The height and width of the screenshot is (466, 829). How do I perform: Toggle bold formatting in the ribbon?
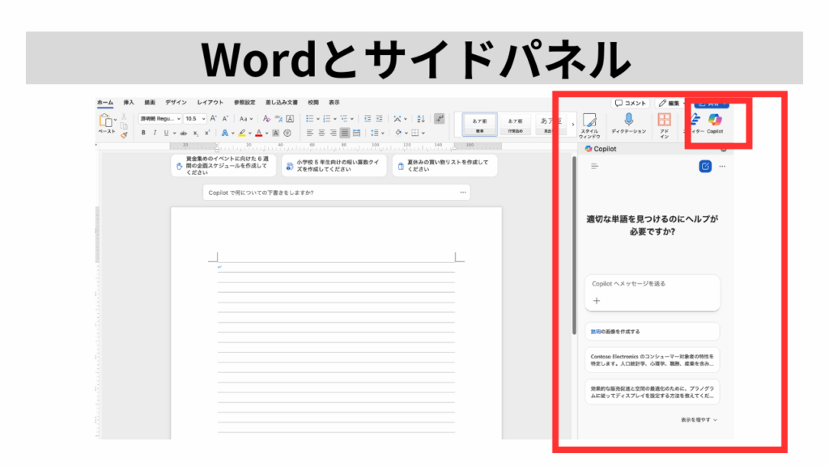coord(143,133)
